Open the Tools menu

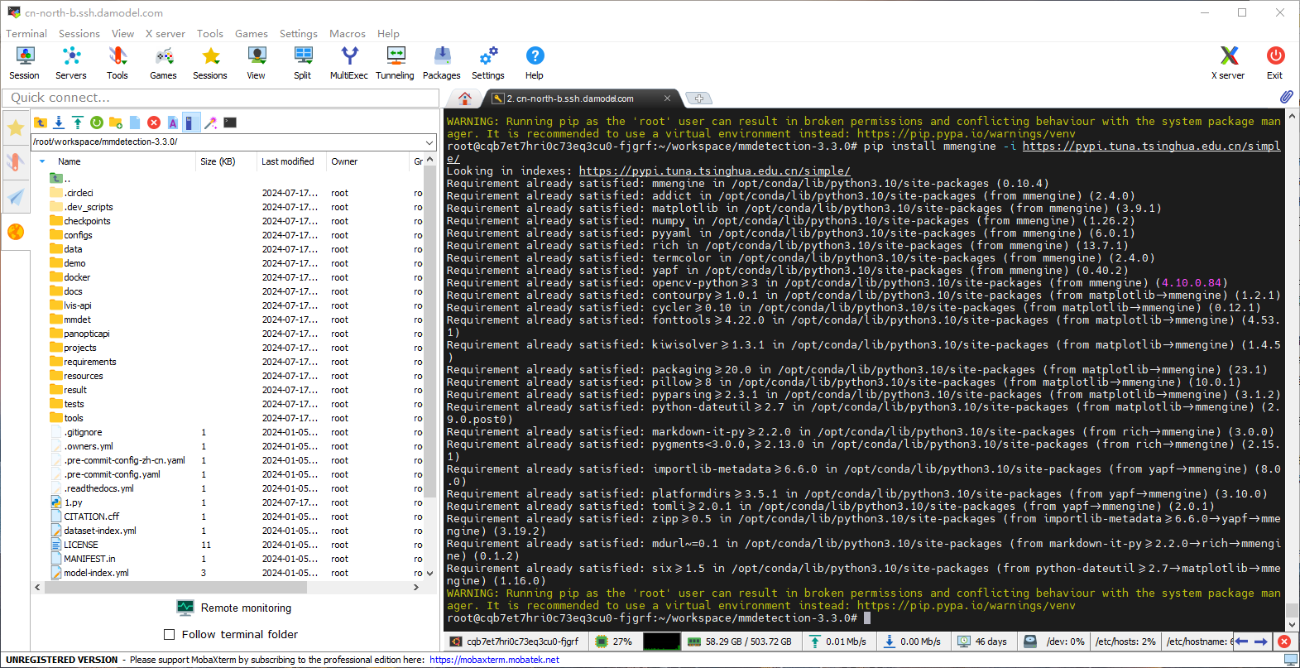pyautogui.click(x=210, y=34)
